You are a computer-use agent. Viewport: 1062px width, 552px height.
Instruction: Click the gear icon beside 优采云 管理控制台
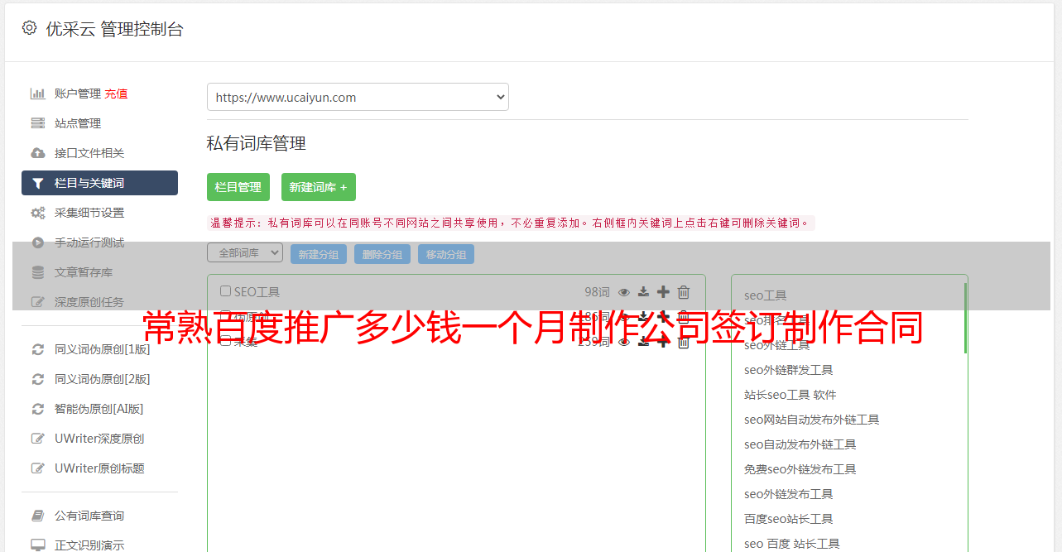(29, 28)
